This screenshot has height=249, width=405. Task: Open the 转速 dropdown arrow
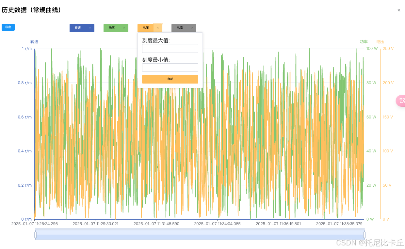click(90, 28)
